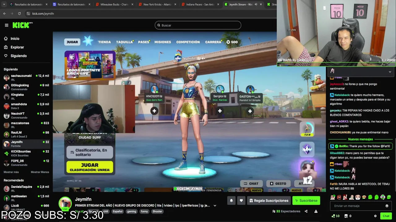Open FOPE_06's channel in the sidebar

pyautogui.click(x=26, y=163)
